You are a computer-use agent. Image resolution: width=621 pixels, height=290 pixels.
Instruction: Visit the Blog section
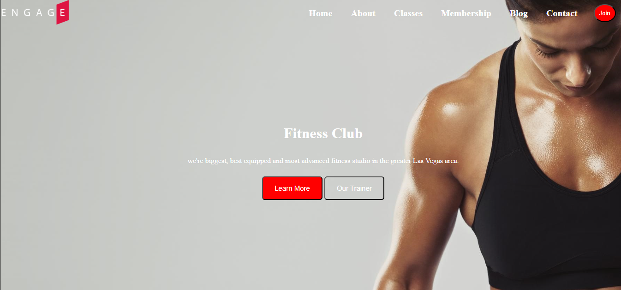click(x=519, y=13)
